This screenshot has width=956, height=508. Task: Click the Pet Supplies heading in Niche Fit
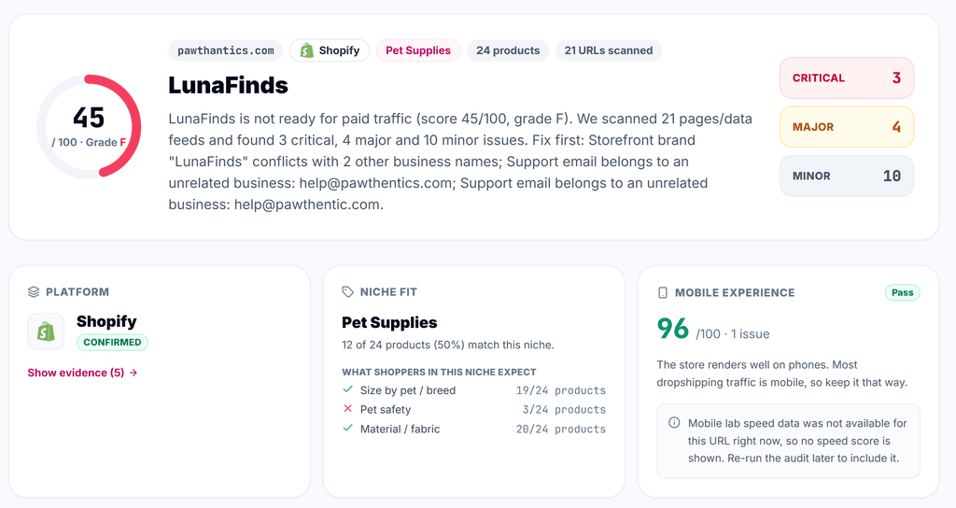tap(389, 322)
